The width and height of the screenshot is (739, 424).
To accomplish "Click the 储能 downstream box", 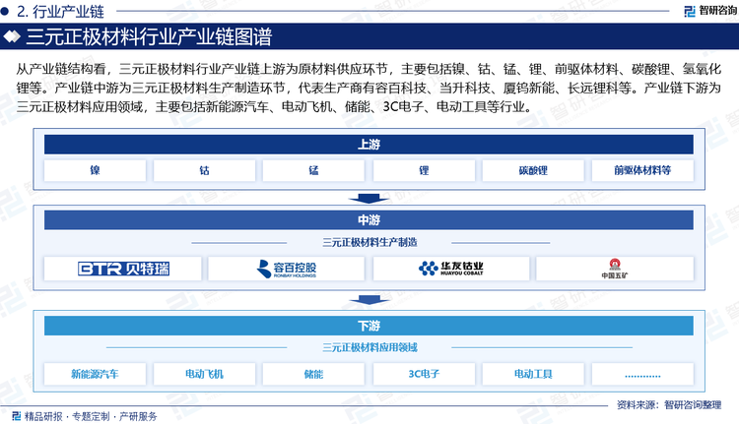I will (x=313, y=374).
